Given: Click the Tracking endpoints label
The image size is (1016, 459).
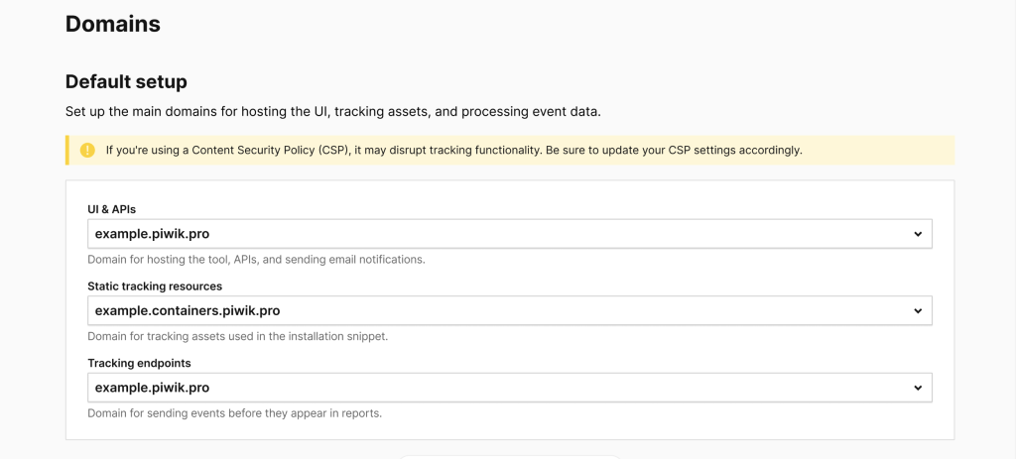Looking at the screenshot, I should [x=139, y=363].
